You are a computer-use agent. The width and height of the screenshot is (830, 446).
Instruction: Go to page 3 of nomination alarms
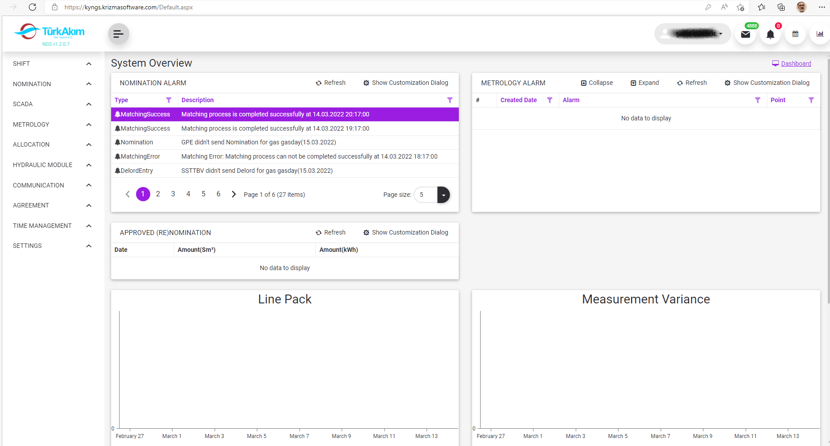[x=173, y=194]
